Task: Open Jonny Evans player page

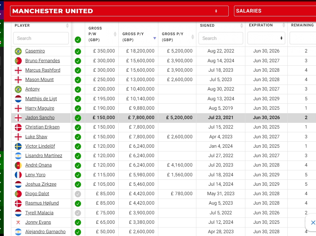Action: pos(38,222)
